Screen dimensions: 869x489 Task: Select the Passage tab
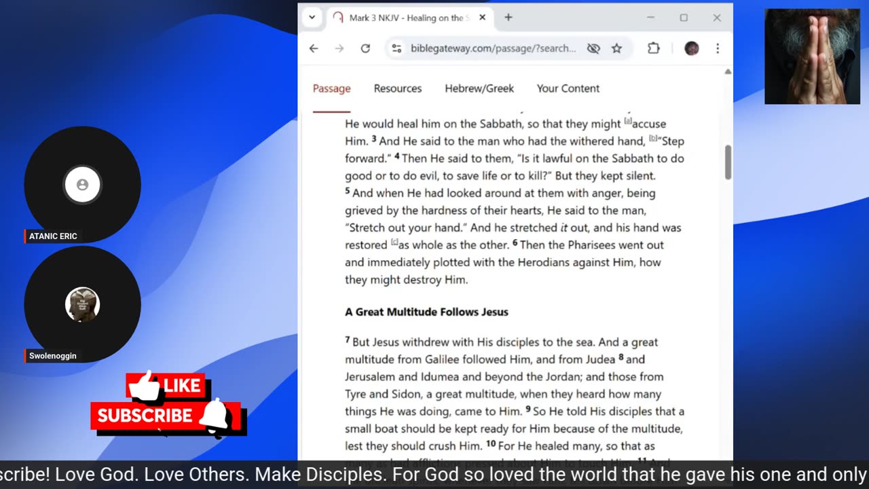[x=331, y=88]
